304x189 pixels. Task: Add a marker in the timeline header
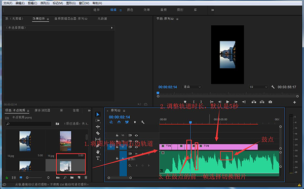click(x=135, y=122)
